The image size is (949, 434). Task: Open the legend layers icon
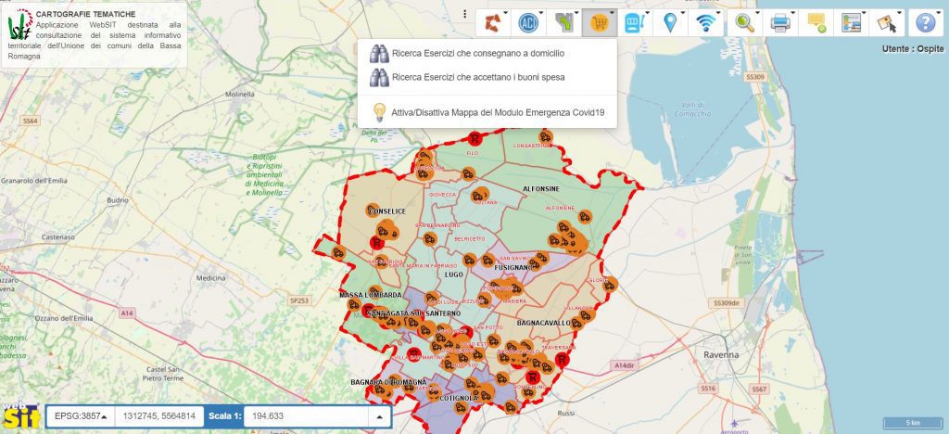[849, 21]
